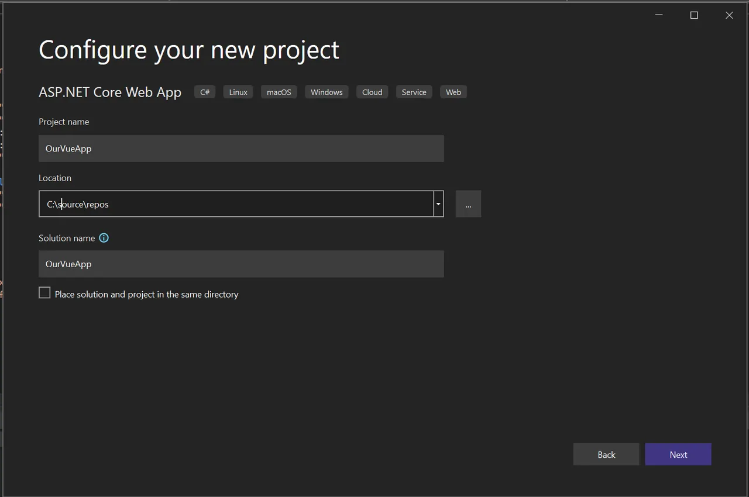The width and height of the screenshot is (749, 497).
Task: Close the Configure your new project dialog
Action: (x=729, y=15)
